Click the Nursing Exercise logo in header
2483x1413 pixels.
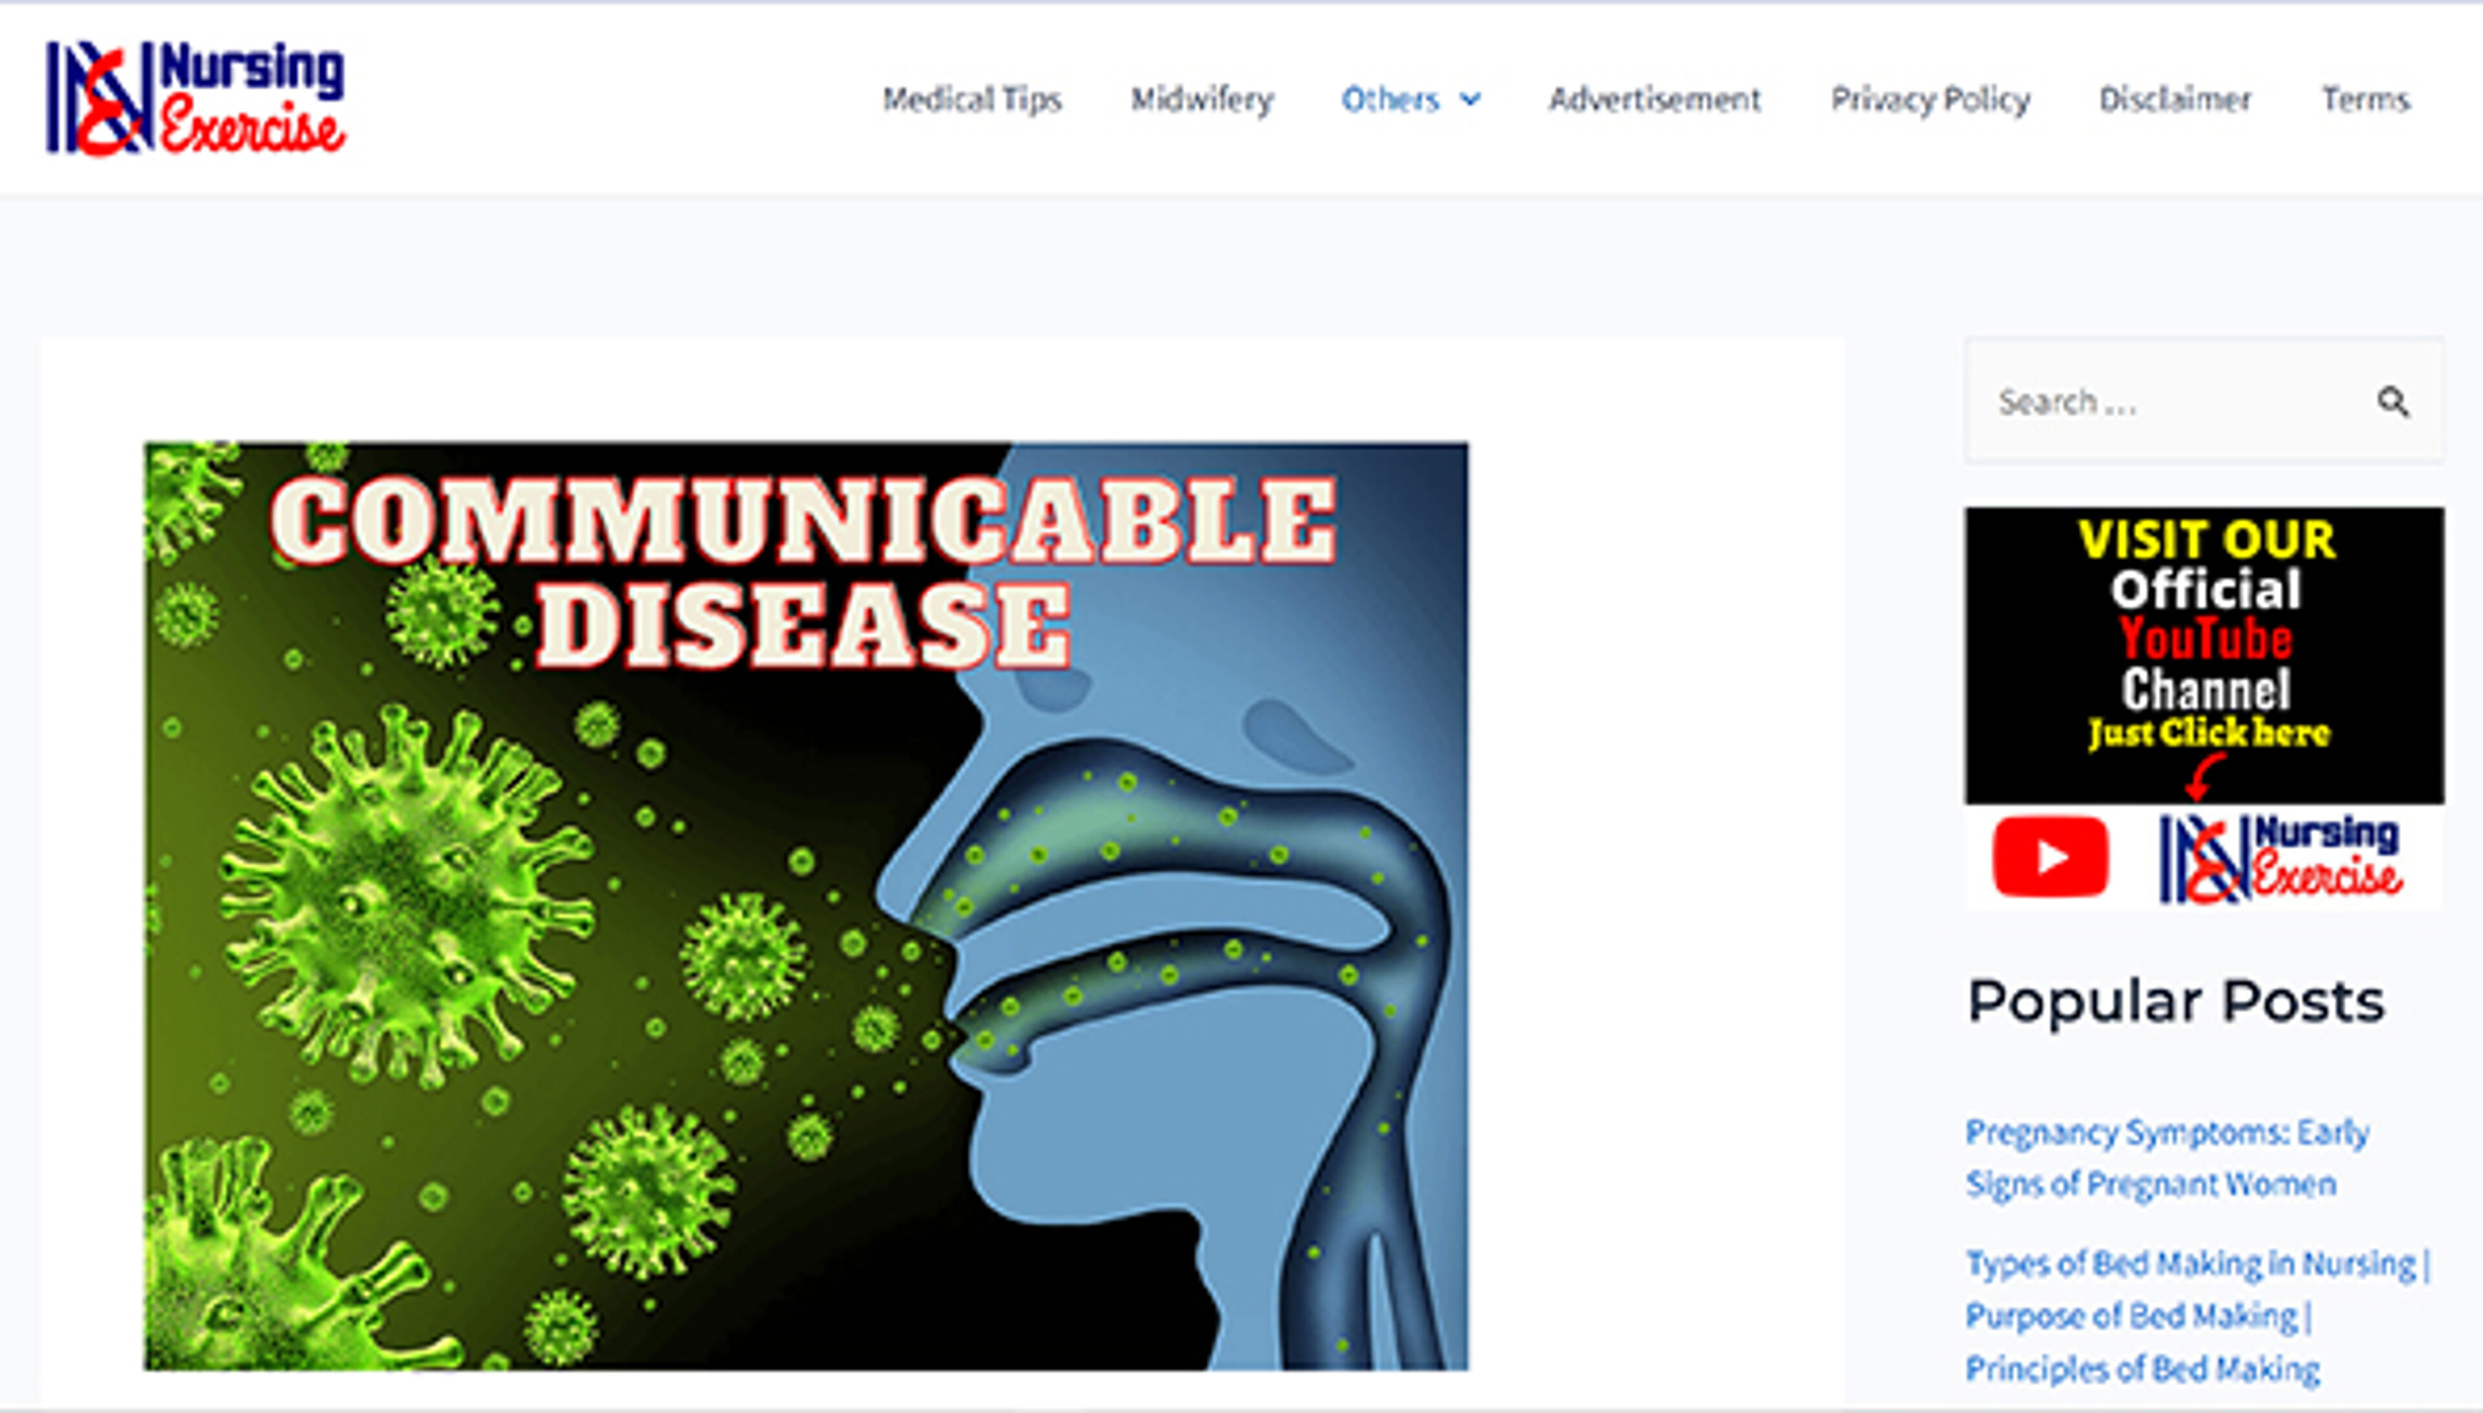tap(196, 97)
